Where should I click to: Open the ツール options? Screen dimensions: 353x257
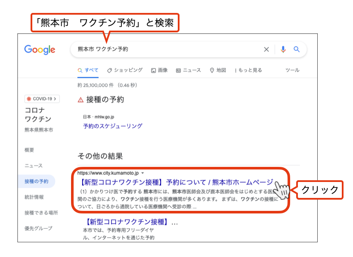(292, 70)
